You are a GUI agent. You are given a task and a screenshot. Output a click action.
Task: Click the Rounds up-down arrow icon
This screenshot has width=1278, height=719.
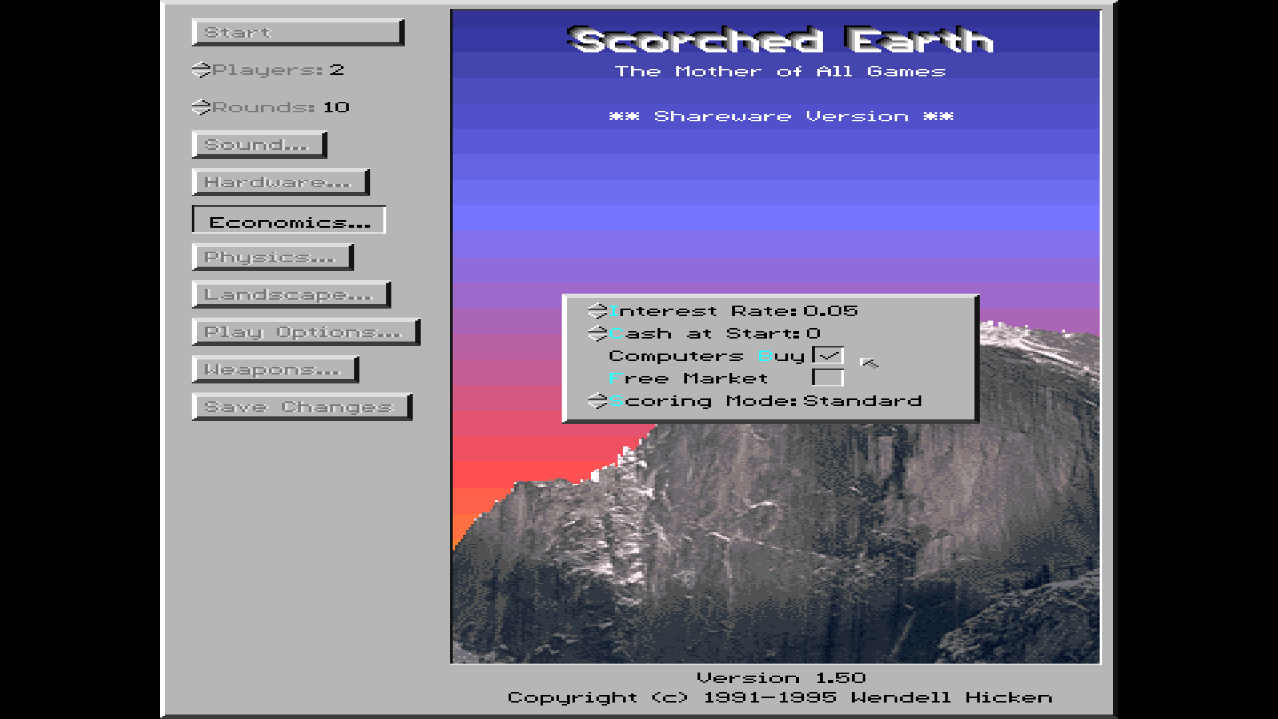(x=200, y=107)
